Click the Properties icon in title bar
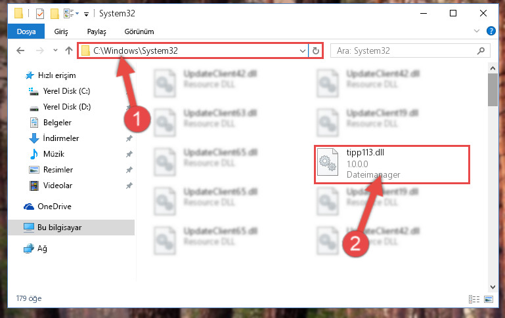This screenshot has height=318, width=505. point(40,14)
